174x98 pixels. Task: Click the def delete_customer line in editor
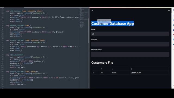(19, 26)
